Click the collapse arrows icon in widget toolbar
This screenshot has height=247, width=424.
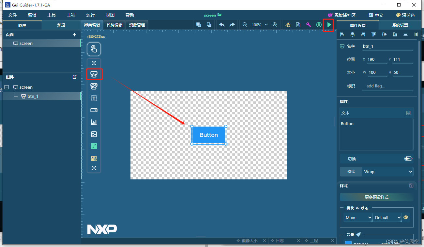point(94,63)
